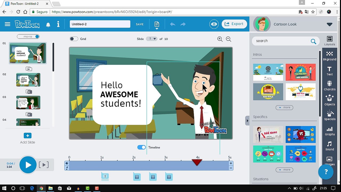Click the Export button
Screen dimensions: 341x192
point(234,24)
